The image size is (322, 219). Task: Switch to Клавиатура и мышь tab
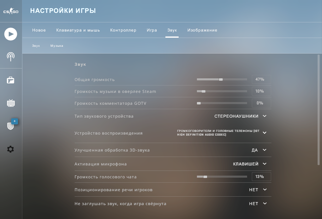click(78, 30)
